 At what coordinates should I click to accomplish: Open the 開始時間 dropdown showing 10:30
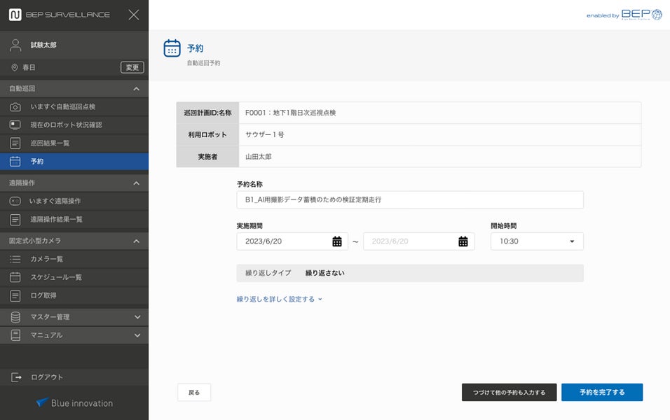click(x=537, y=241)
